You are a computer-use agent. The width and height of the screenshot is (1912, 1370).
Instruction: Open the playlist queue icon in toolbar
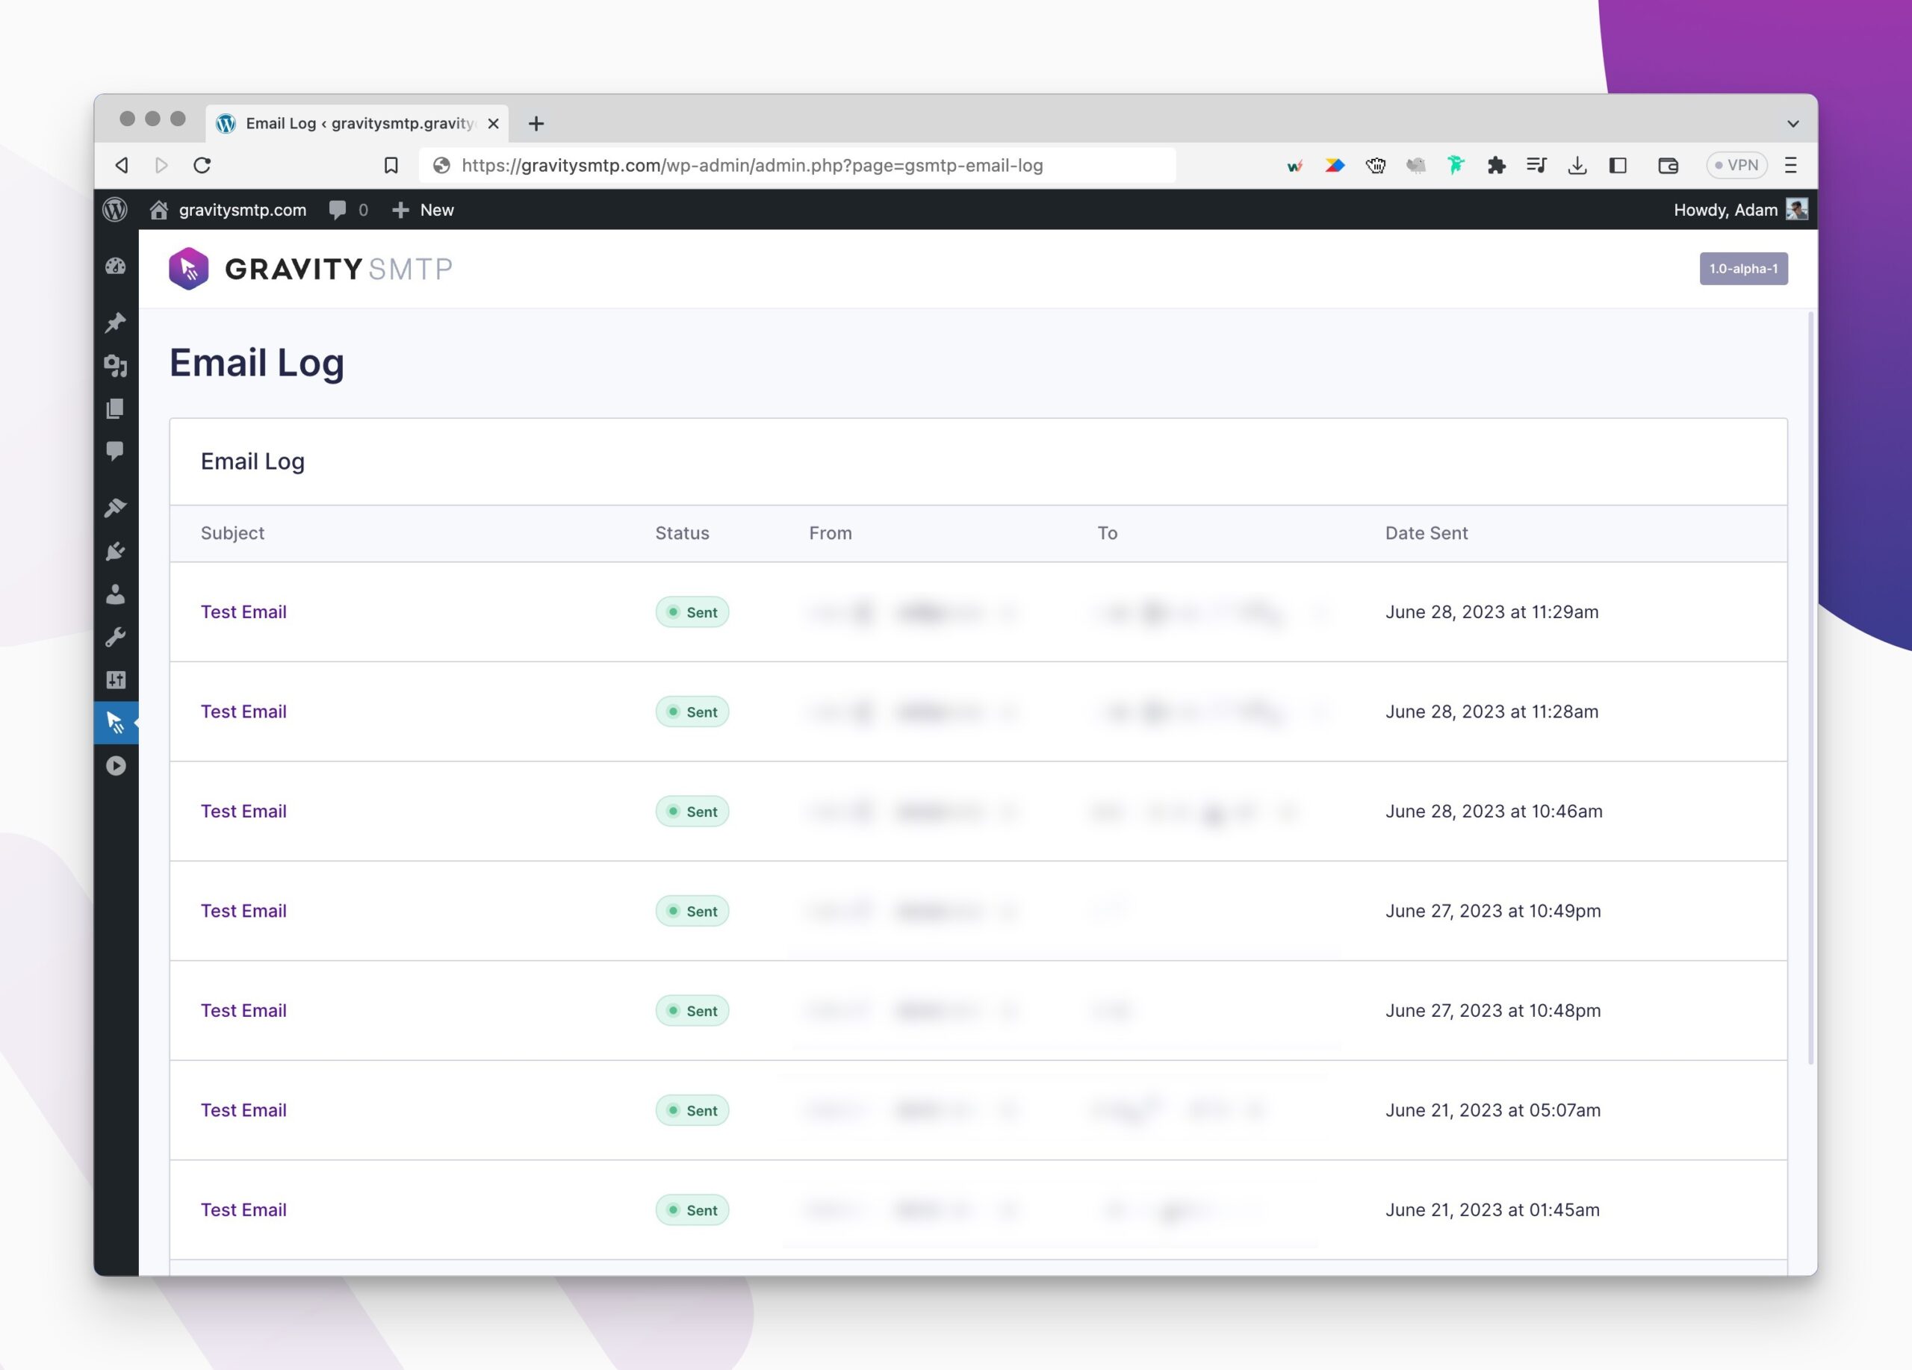pyautogui.click(x=1537, y=165)
